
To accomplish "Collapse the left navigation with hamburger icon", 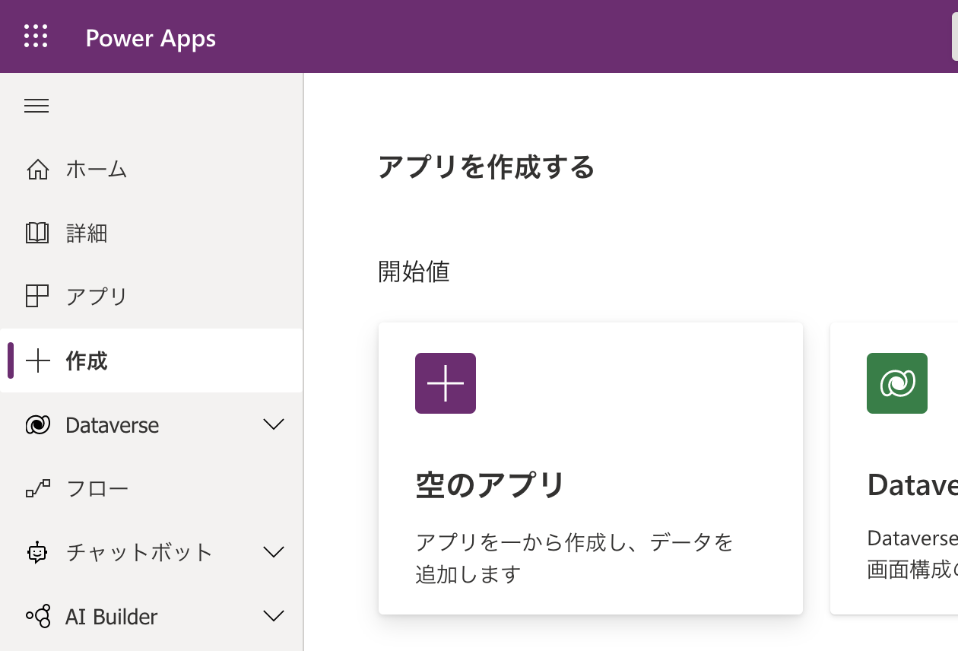I will coord(36,106).
